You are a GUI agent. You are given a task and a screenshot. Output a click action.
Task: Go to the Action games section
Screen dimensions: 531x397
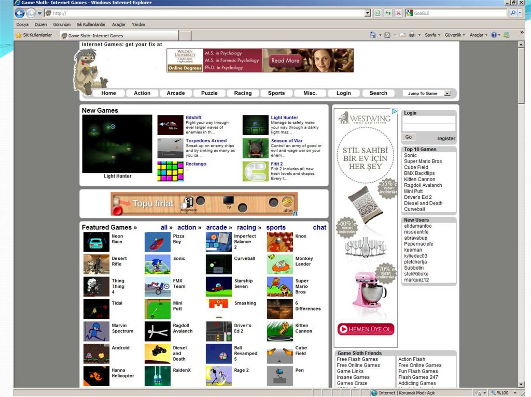(x=142, y=93)
